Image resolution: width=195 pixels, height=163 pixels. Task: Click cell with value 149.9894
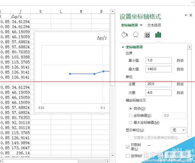coord(20,143)
